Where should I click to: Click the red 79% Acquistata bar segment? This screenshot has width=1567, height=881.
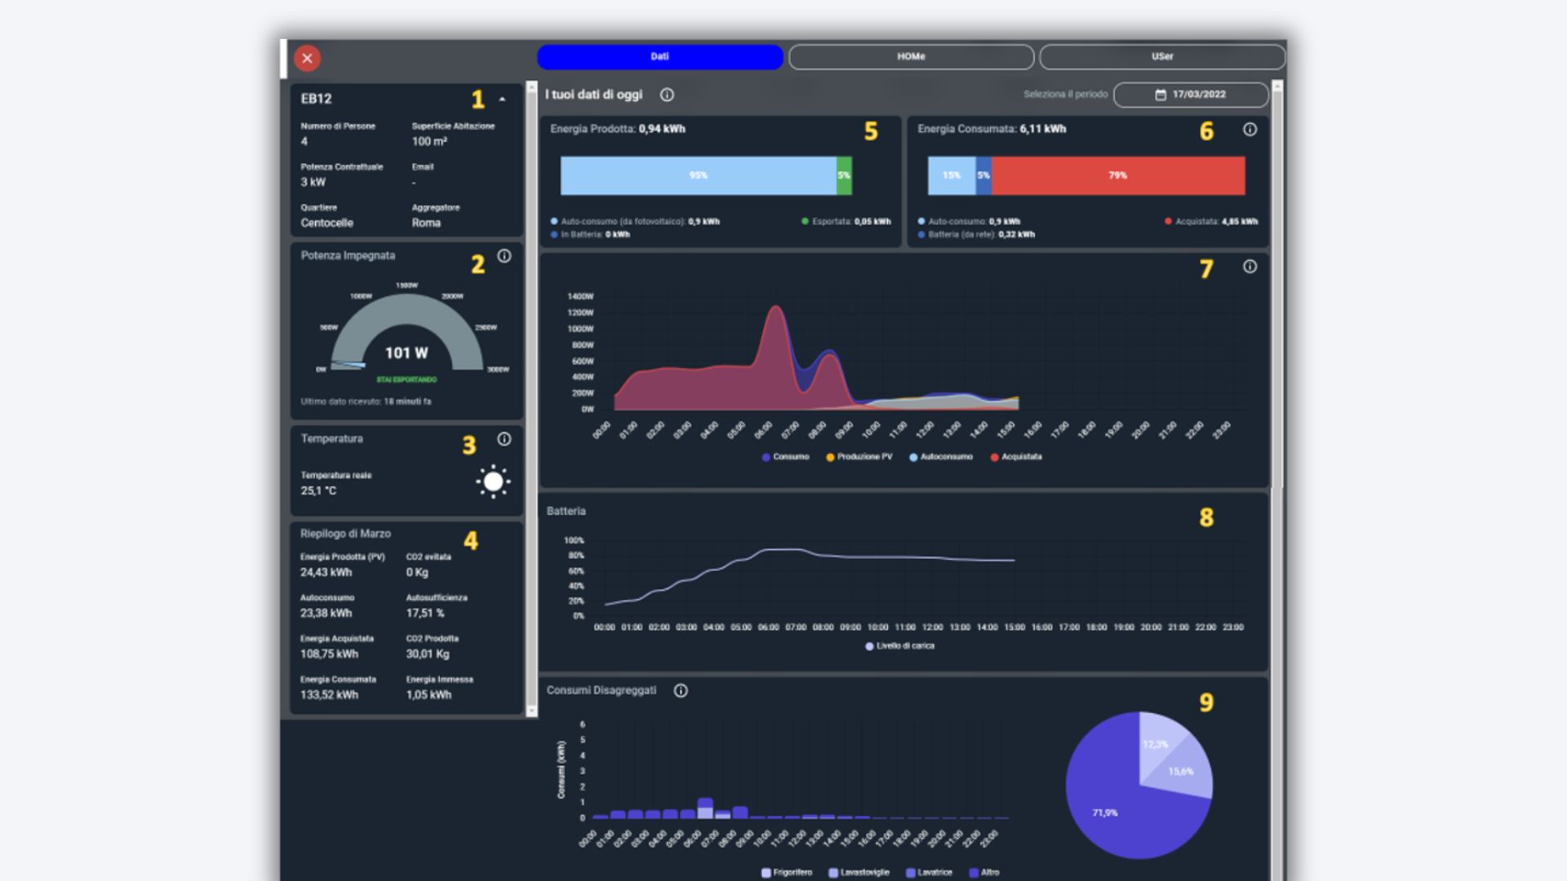(x=1117, y=175)
